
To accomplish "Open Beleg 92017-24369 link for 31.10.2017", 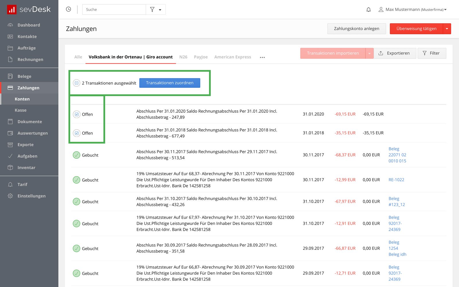I will (395, 224).
